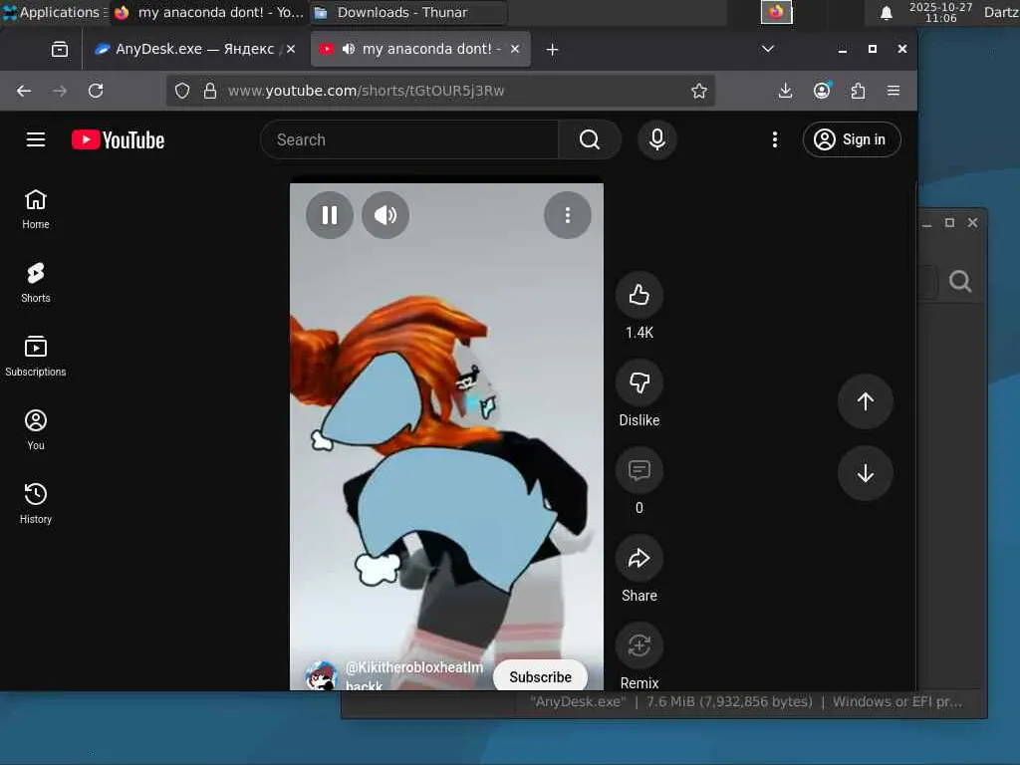Open Subscriptions in the YouTube sidebar

pyautogui.click(x=36, y=356)
